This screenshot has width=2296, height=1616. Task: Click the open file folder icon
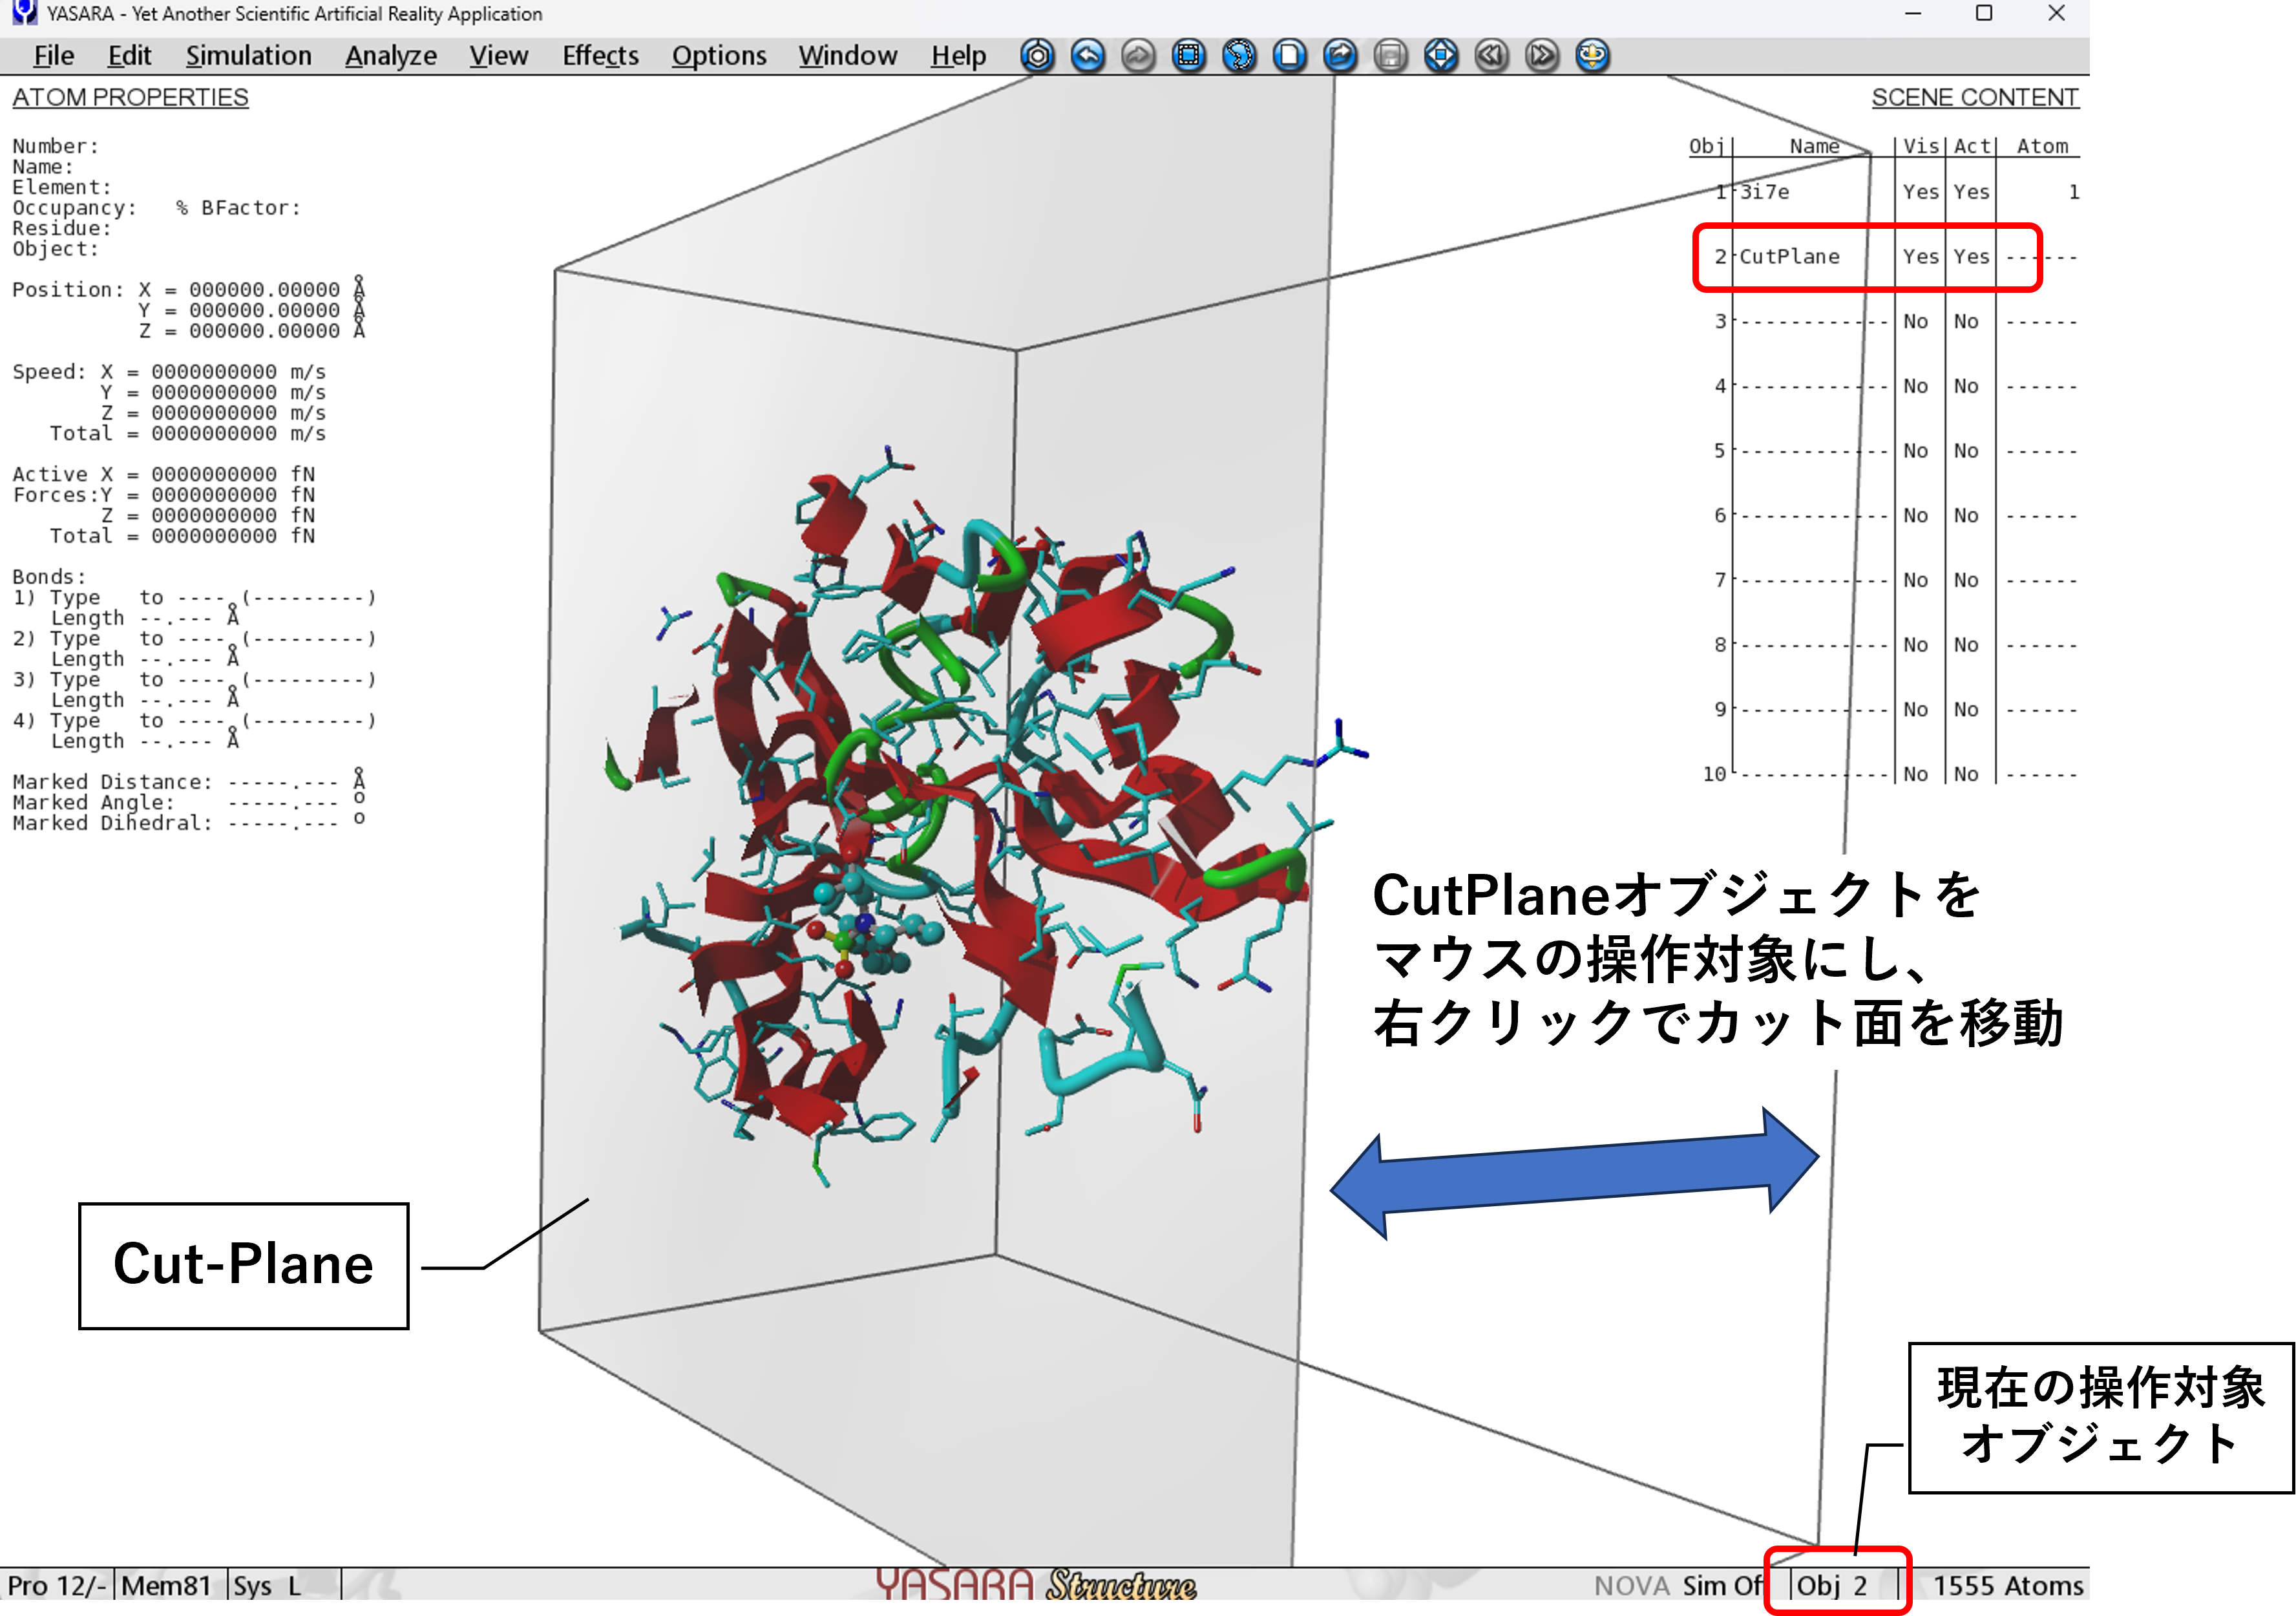coord(1340,56)
